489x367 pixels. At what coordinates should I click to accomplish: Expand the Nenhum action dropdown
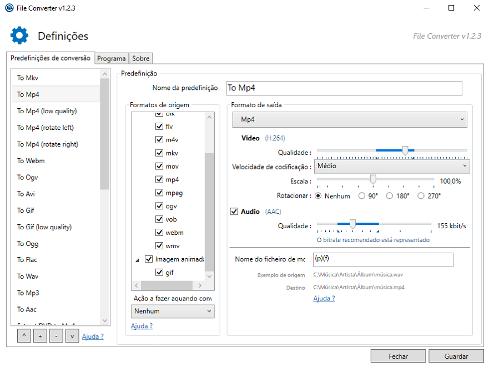tap(172, 311)
